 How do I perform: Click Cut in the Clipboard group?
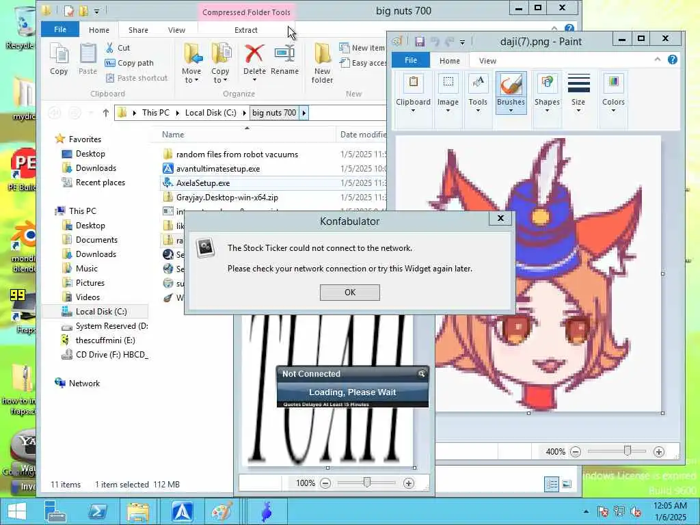[x=118, y=48]
